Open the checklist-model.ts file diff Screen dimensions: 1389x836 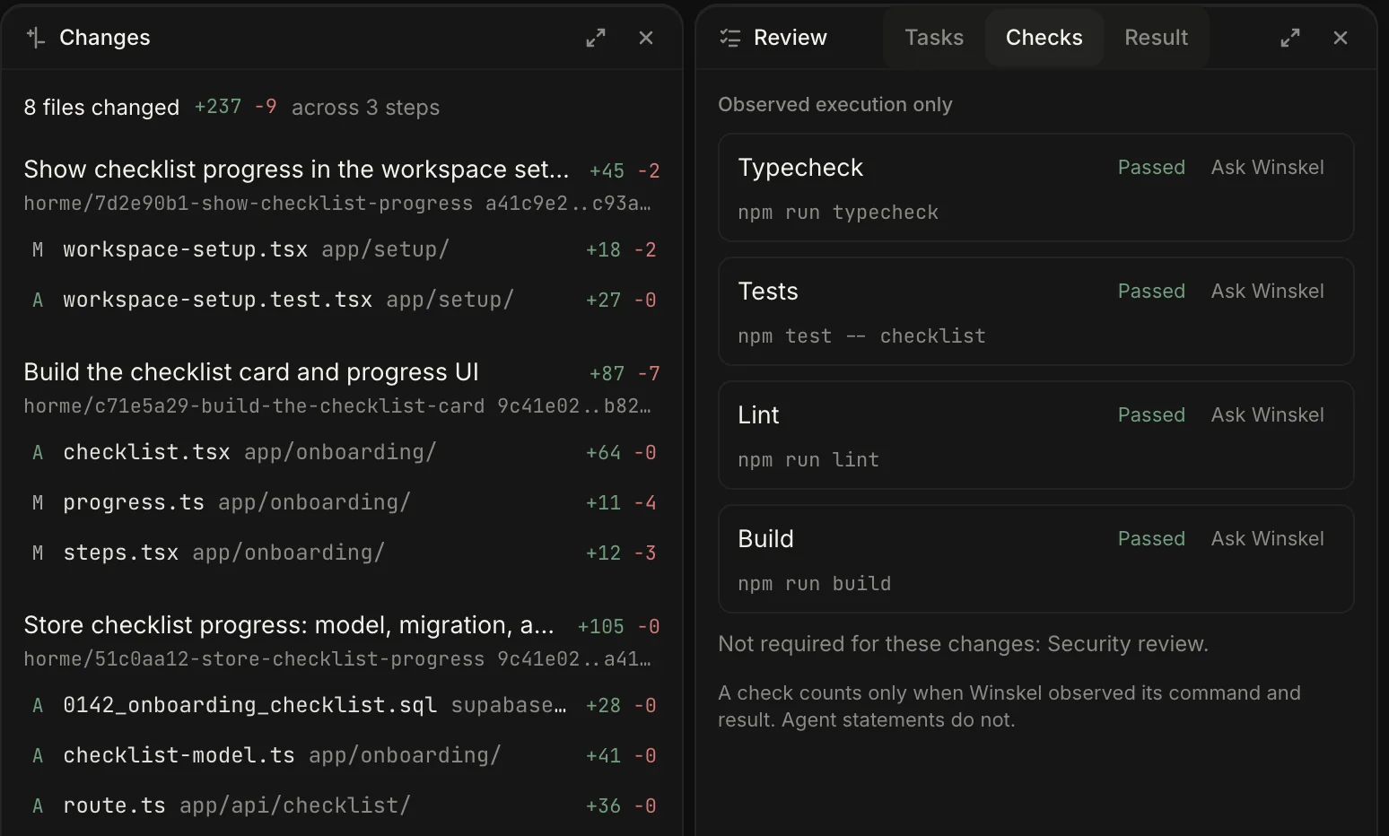344,755
